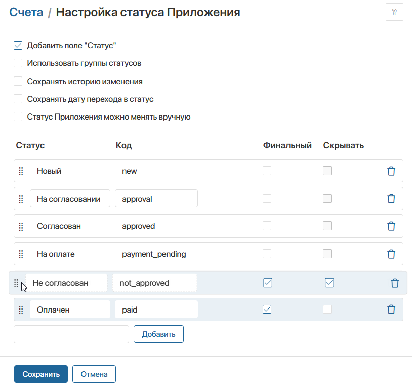The image size is (412, 386).
Task: Tick Сохранять дату перехода в статус
Action: pyautogui.click(x=18, y=99)
